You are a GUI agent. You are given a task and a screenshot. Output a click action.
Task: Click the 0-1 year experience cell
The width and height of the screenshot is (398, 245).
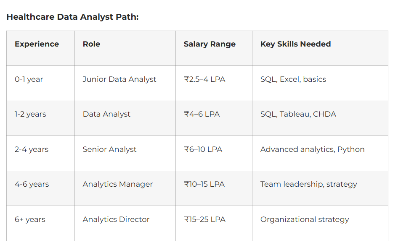29,79
